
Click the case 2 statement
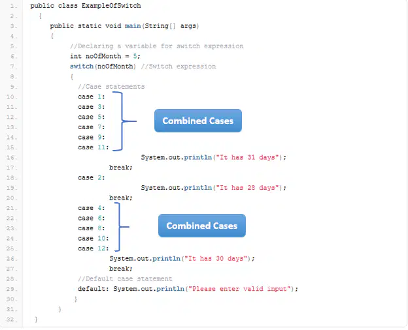(x=92, y=178)
